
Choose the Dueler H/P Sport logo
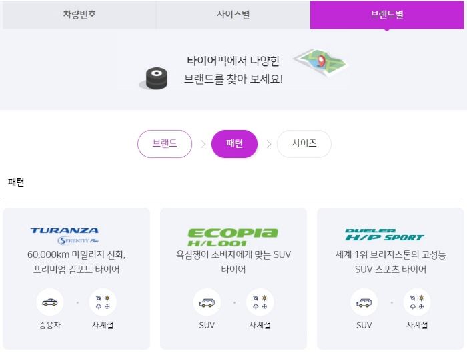pyautogui.click(x=384, y=235)
